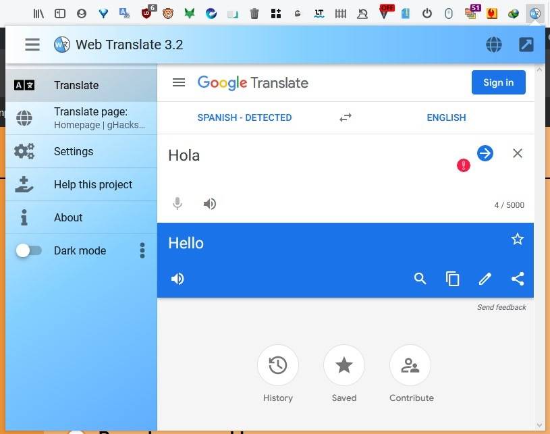Open translator in new tab arrow icon
This screenshot has height=434, width=550.
click(x=526, y=45)
